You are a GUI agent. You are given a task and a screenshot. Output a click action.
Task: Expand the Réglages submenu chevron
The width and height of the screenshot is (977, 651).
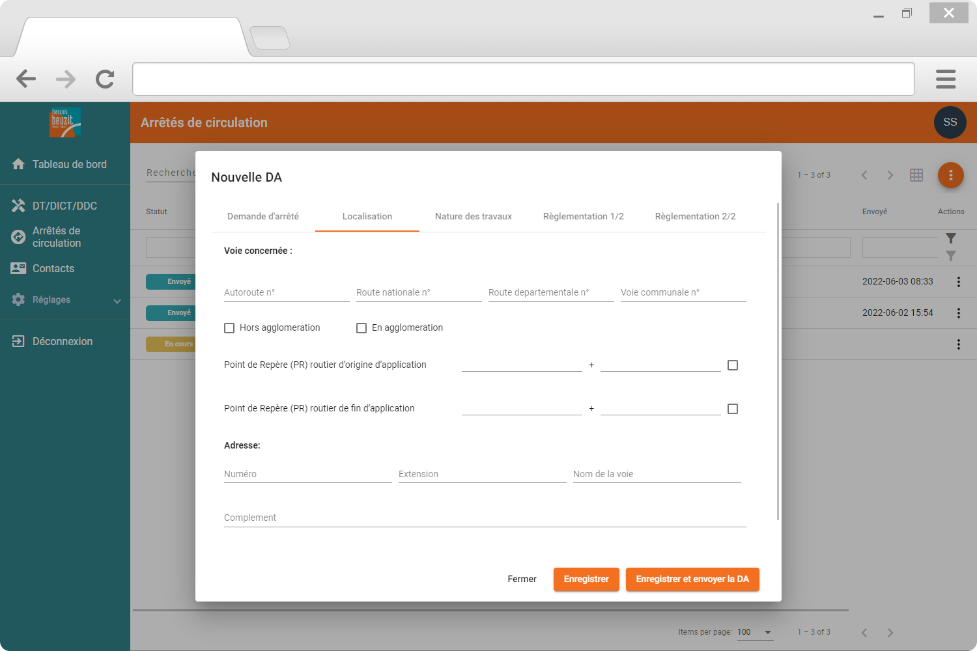(x=117, y=301)
